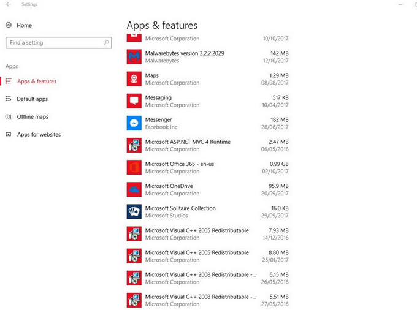This screenshot has width=417, height=310.
Task: Click the search magnifier icon
Action: click(107, 43)
